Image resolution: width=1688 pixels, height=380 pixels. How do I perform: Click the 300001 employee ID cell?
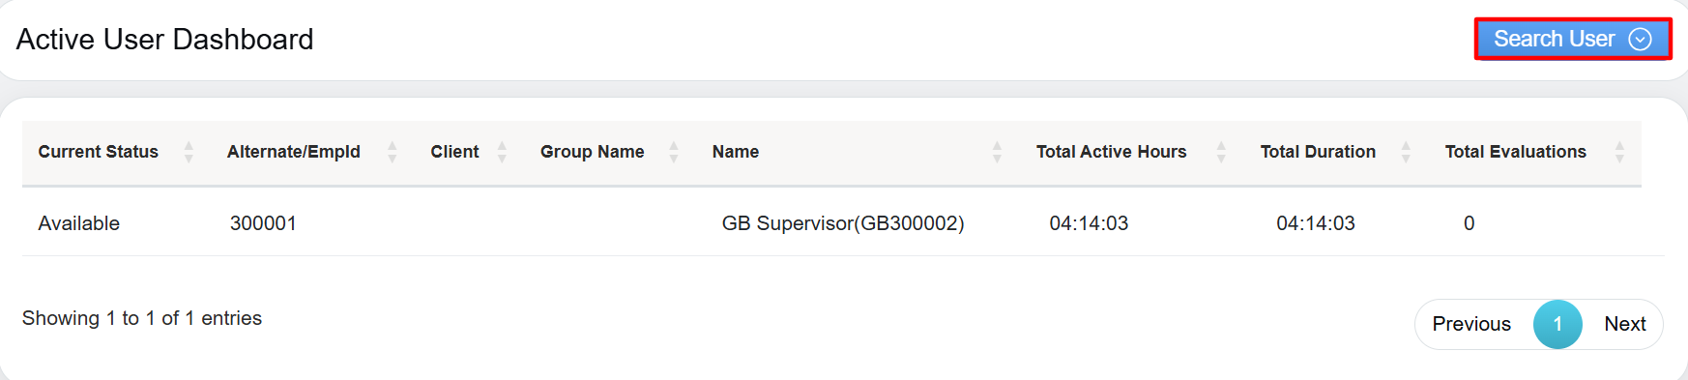[x=263, y=223]
